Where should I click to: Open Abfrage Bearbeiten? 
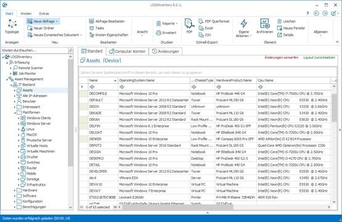tap(107, 21)
